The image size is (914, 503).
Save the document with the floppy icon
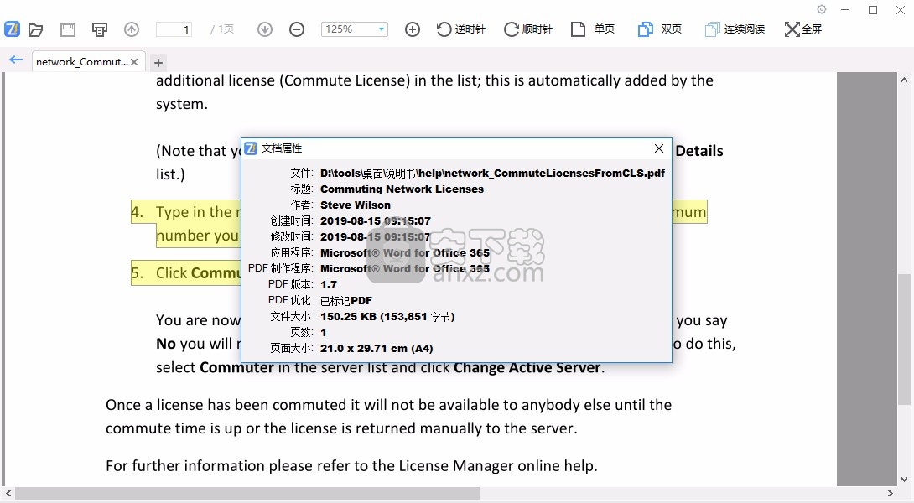68,29
